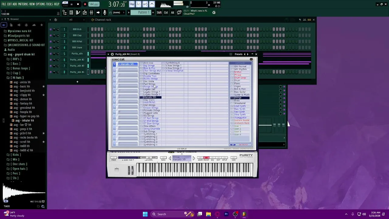Open the TOOLS menu

(50, 4)
